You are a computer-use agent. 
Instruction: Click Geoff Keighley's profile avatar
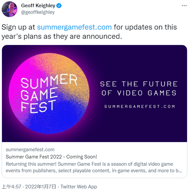click(x=10, y=9)
